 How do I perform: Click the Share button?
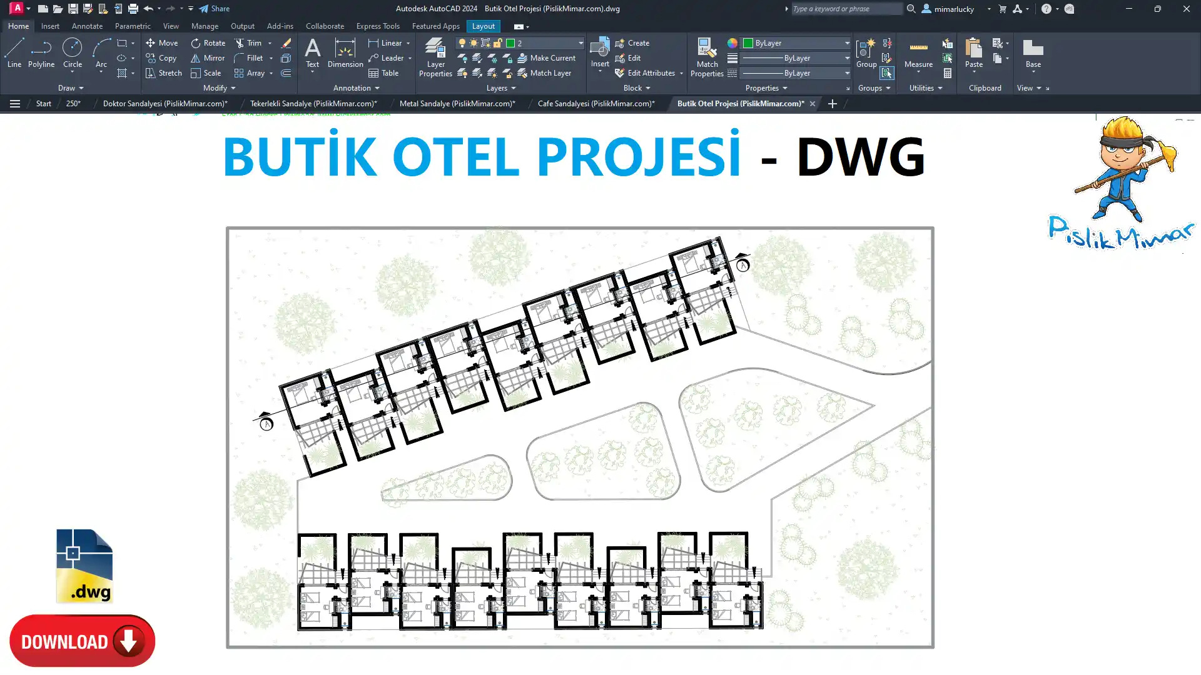tap(214, 9)
